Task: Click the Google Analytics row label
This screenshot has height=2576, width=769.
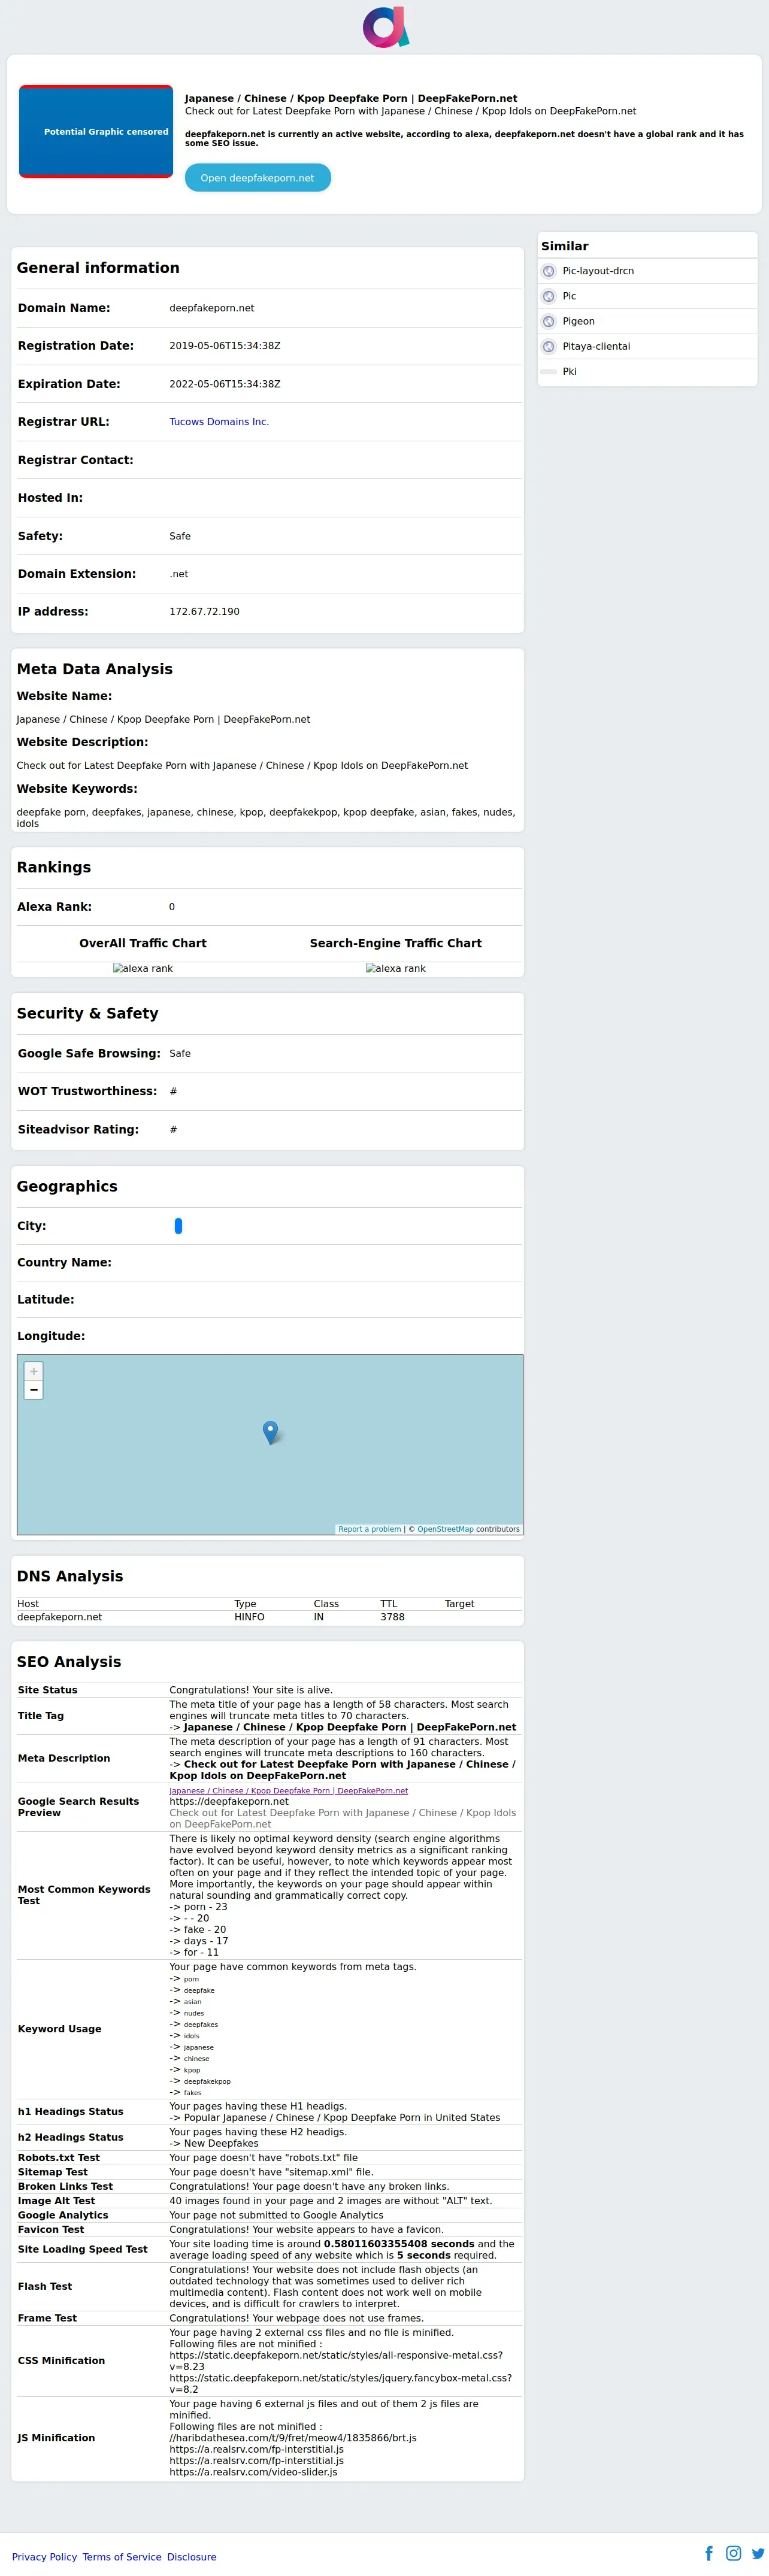Action: (x=63, y=2215)
